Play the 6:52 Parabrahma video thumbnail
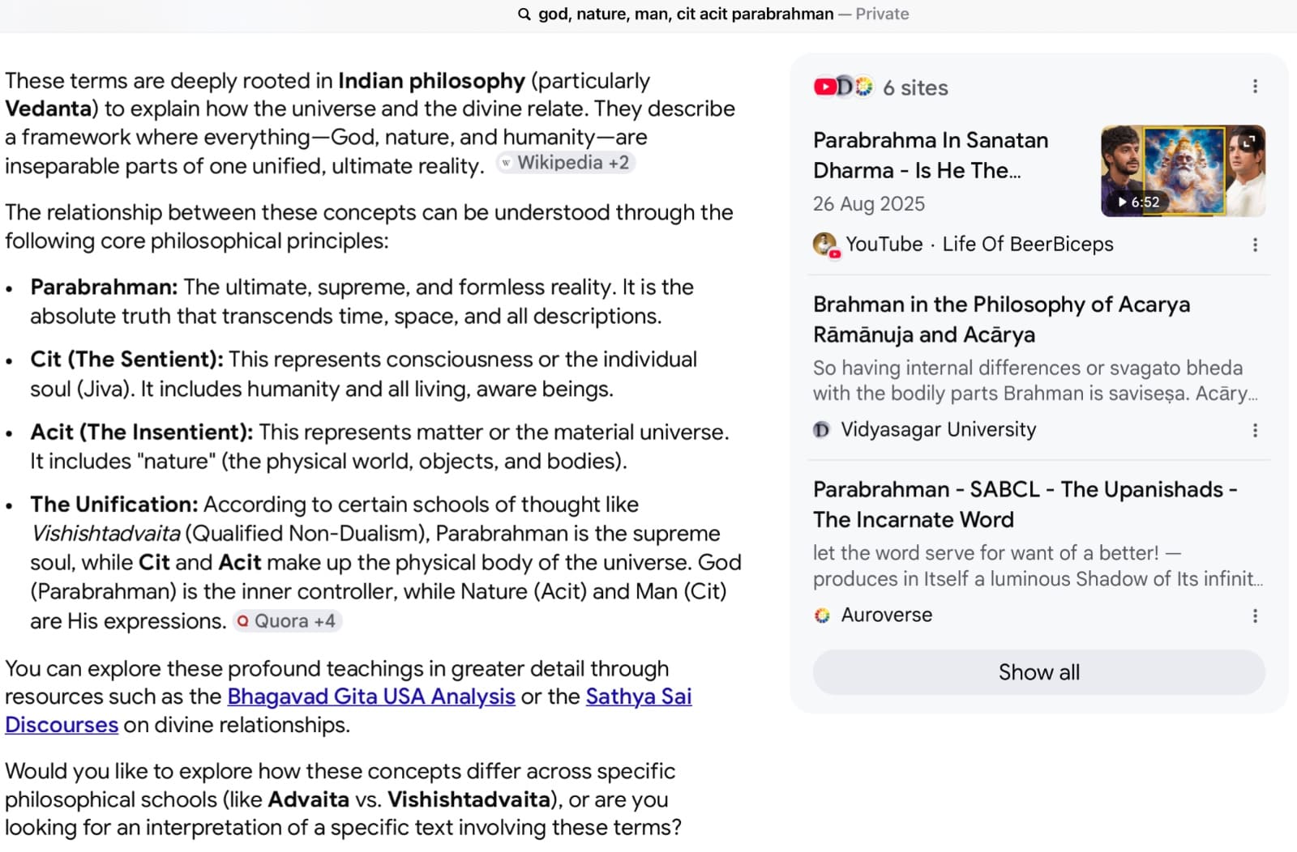1297x852 pixels. [1183, 171]
